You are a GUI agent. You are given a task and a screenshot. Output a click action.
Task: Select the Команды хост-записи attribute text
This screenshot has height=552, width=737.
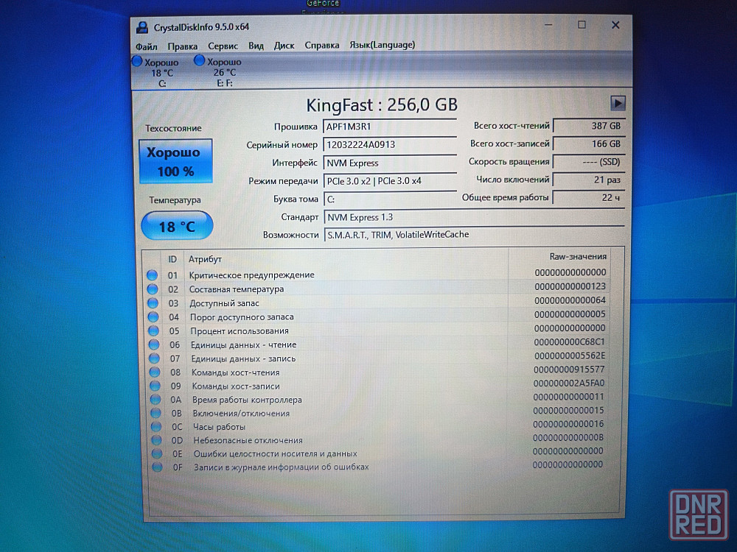pos(236,386)
